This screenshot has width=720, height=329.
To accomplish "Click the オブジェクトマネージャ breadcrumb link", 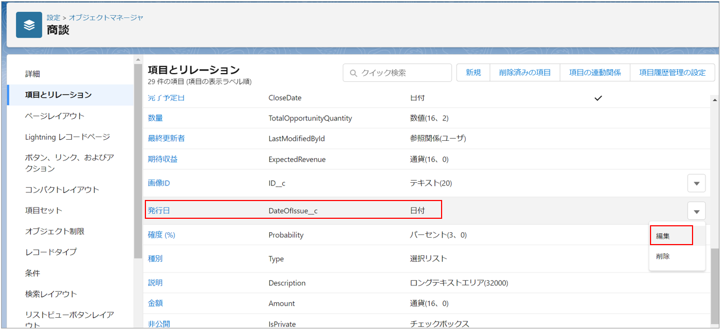I will tap(106, 18).
